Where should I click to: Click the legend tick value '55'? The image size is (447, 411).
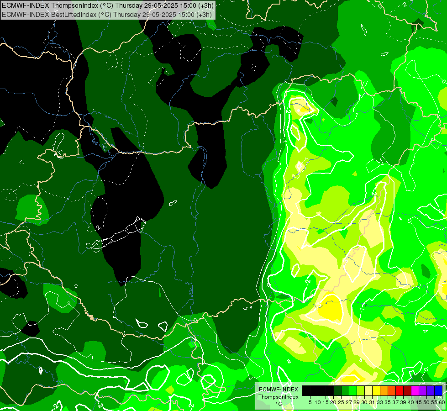point(434,402)
